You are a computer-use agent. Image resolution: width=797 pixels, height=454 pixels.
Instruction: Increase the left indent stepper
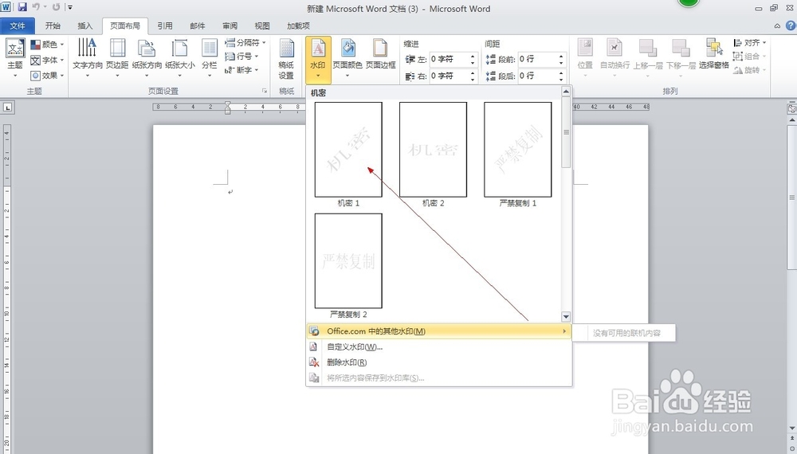click(x=473, y=57)
